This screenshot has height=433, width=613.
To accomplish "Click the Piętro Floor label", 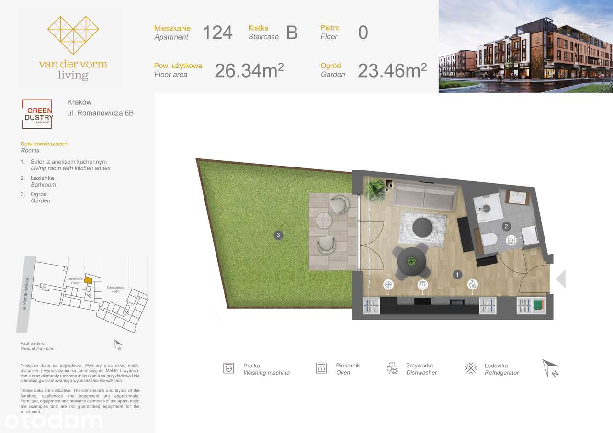I will point(330,33).
